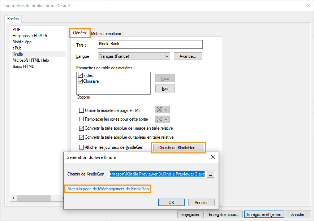314x221 pixels.
Task: Expand the Langue dropdown
Action: [167, 56]
